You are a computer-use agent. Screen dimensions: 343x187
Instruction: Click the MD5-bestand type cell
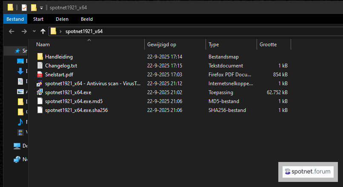[224, 101]
